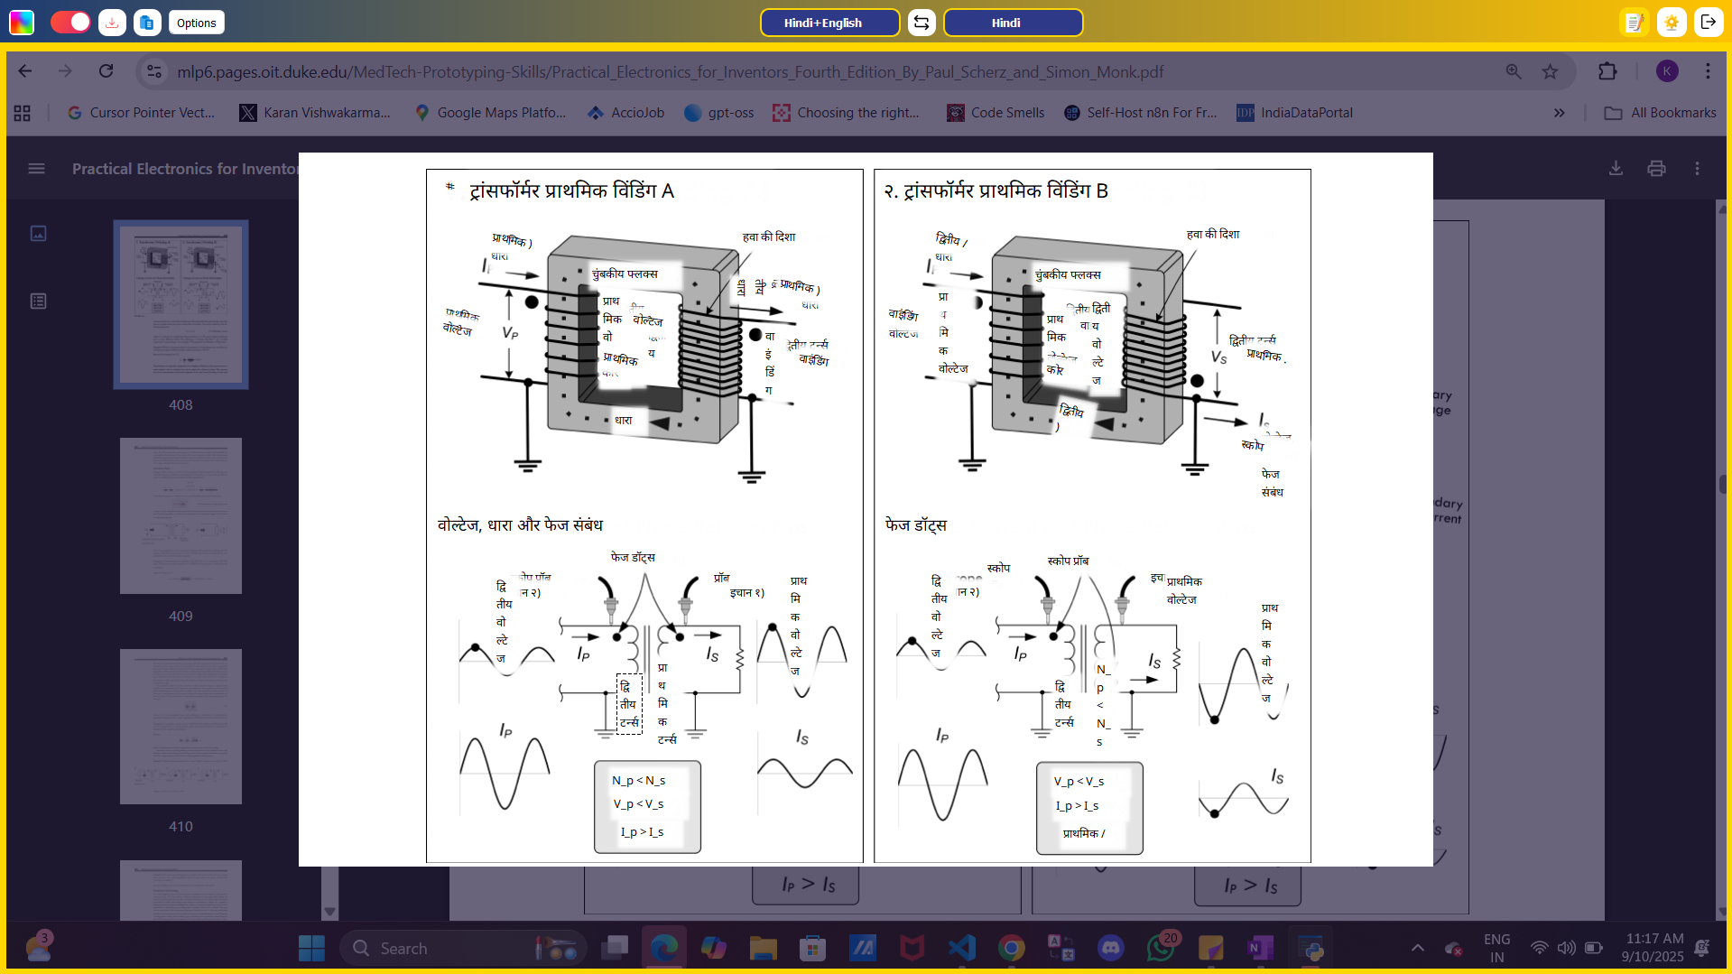Toggle the PDF sidebar hamburger menu
1732x974 pixels.
[36, 169]
